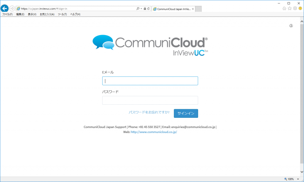
Task: Click the smiley feedback icon
Action: coord(300,8)
